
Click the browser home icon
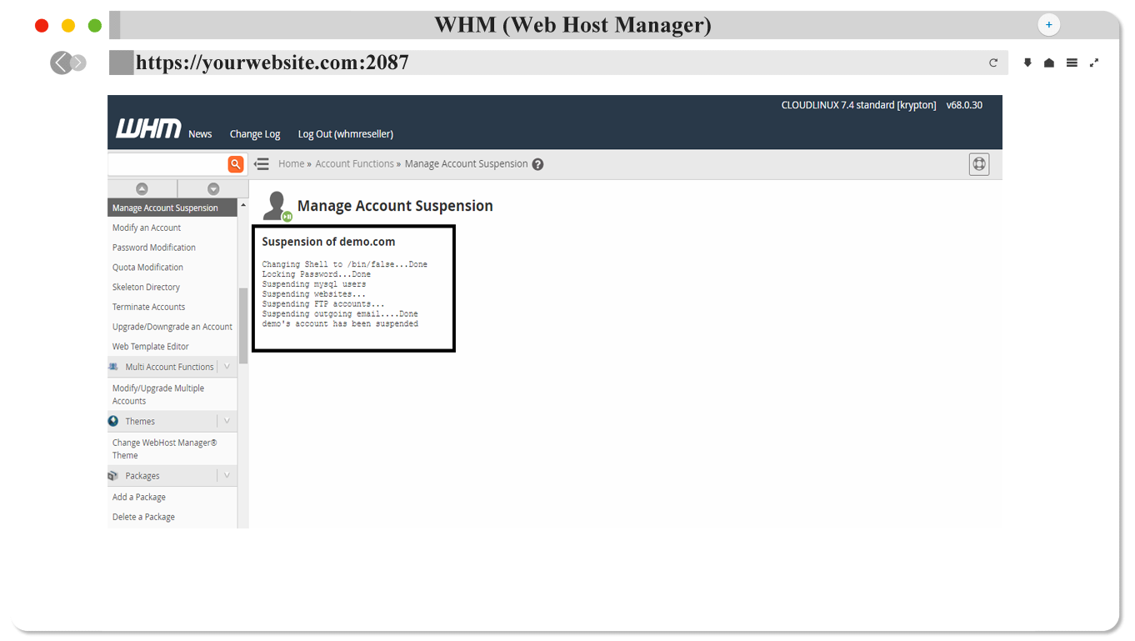pos(1049,63)
